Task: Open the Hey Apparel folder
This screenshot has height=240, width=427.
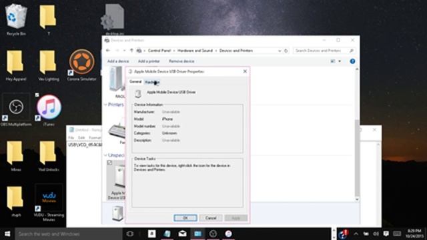Action: click(x=16, y=65)
